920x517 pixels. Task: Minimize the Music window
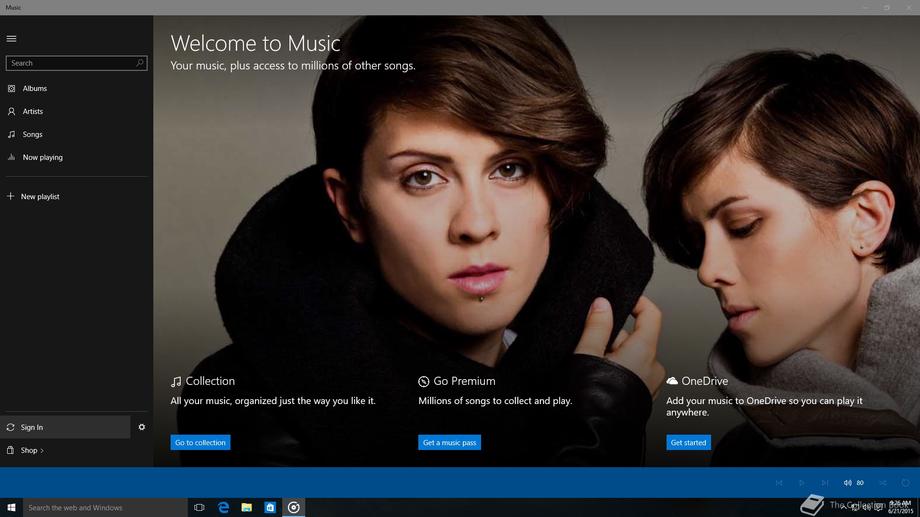tap(865, 8)
